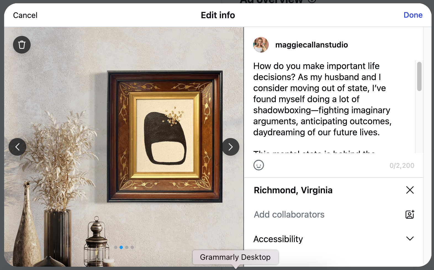Select the first carousel dot indicator

pos(116,247)
